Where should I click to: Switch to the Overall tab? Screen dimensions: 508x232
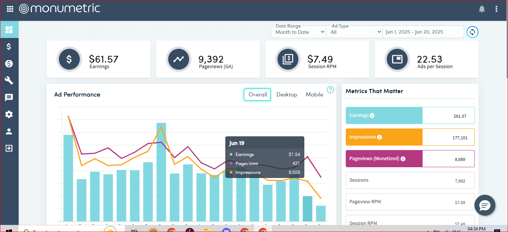257,95
